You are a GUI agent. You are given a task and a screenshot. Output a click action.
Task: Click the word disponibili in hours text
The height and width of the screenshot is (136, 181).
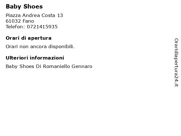pyautogui.click(x=61, y=46)
